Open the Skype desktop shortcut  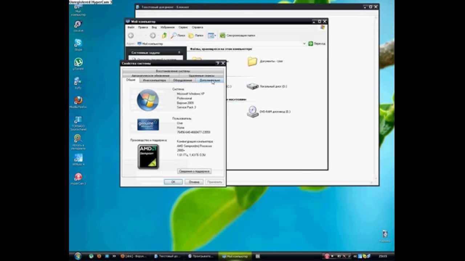(78, 45)
